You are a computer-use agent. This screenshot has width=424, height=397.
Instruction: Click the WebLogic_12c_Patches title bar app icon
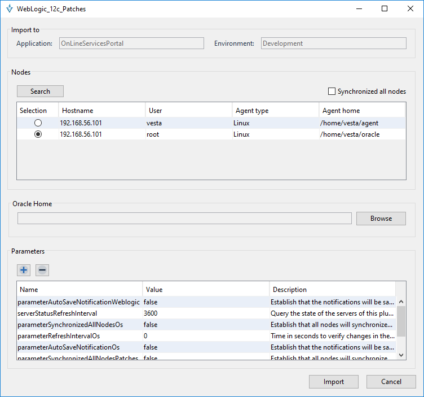[x=9, y=9]
